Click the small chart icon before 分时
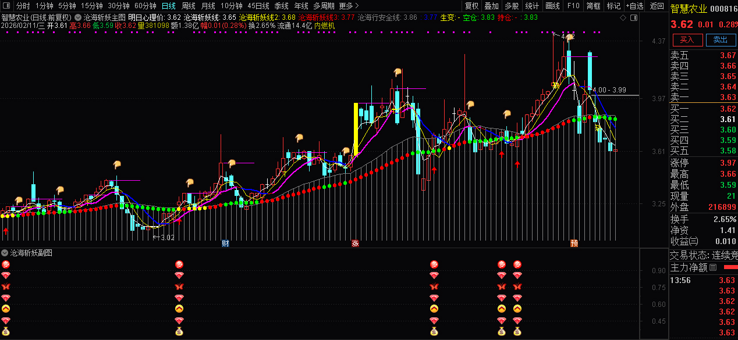Image resolution: width=738 pixels, height=340 pixels. click(6, 6)
